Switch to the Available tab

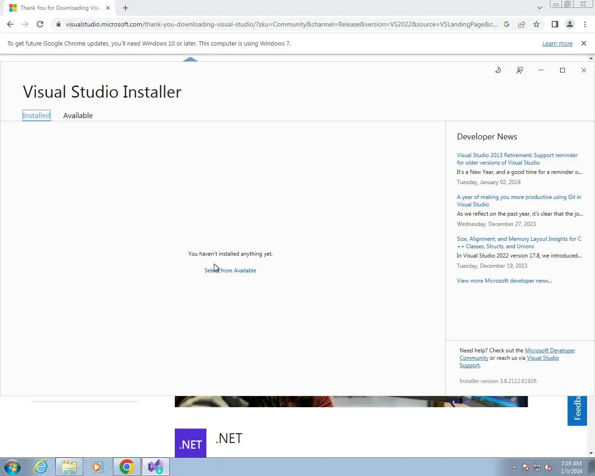click(78, 115)
